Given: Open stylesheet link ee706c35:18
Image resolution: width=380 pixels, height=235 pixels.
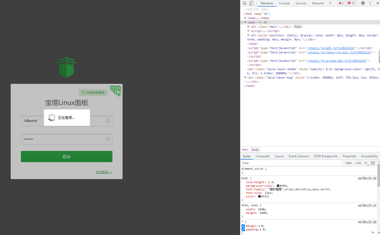Looking at the screenshot, I should pyautogui.click(x=367, y=178).
